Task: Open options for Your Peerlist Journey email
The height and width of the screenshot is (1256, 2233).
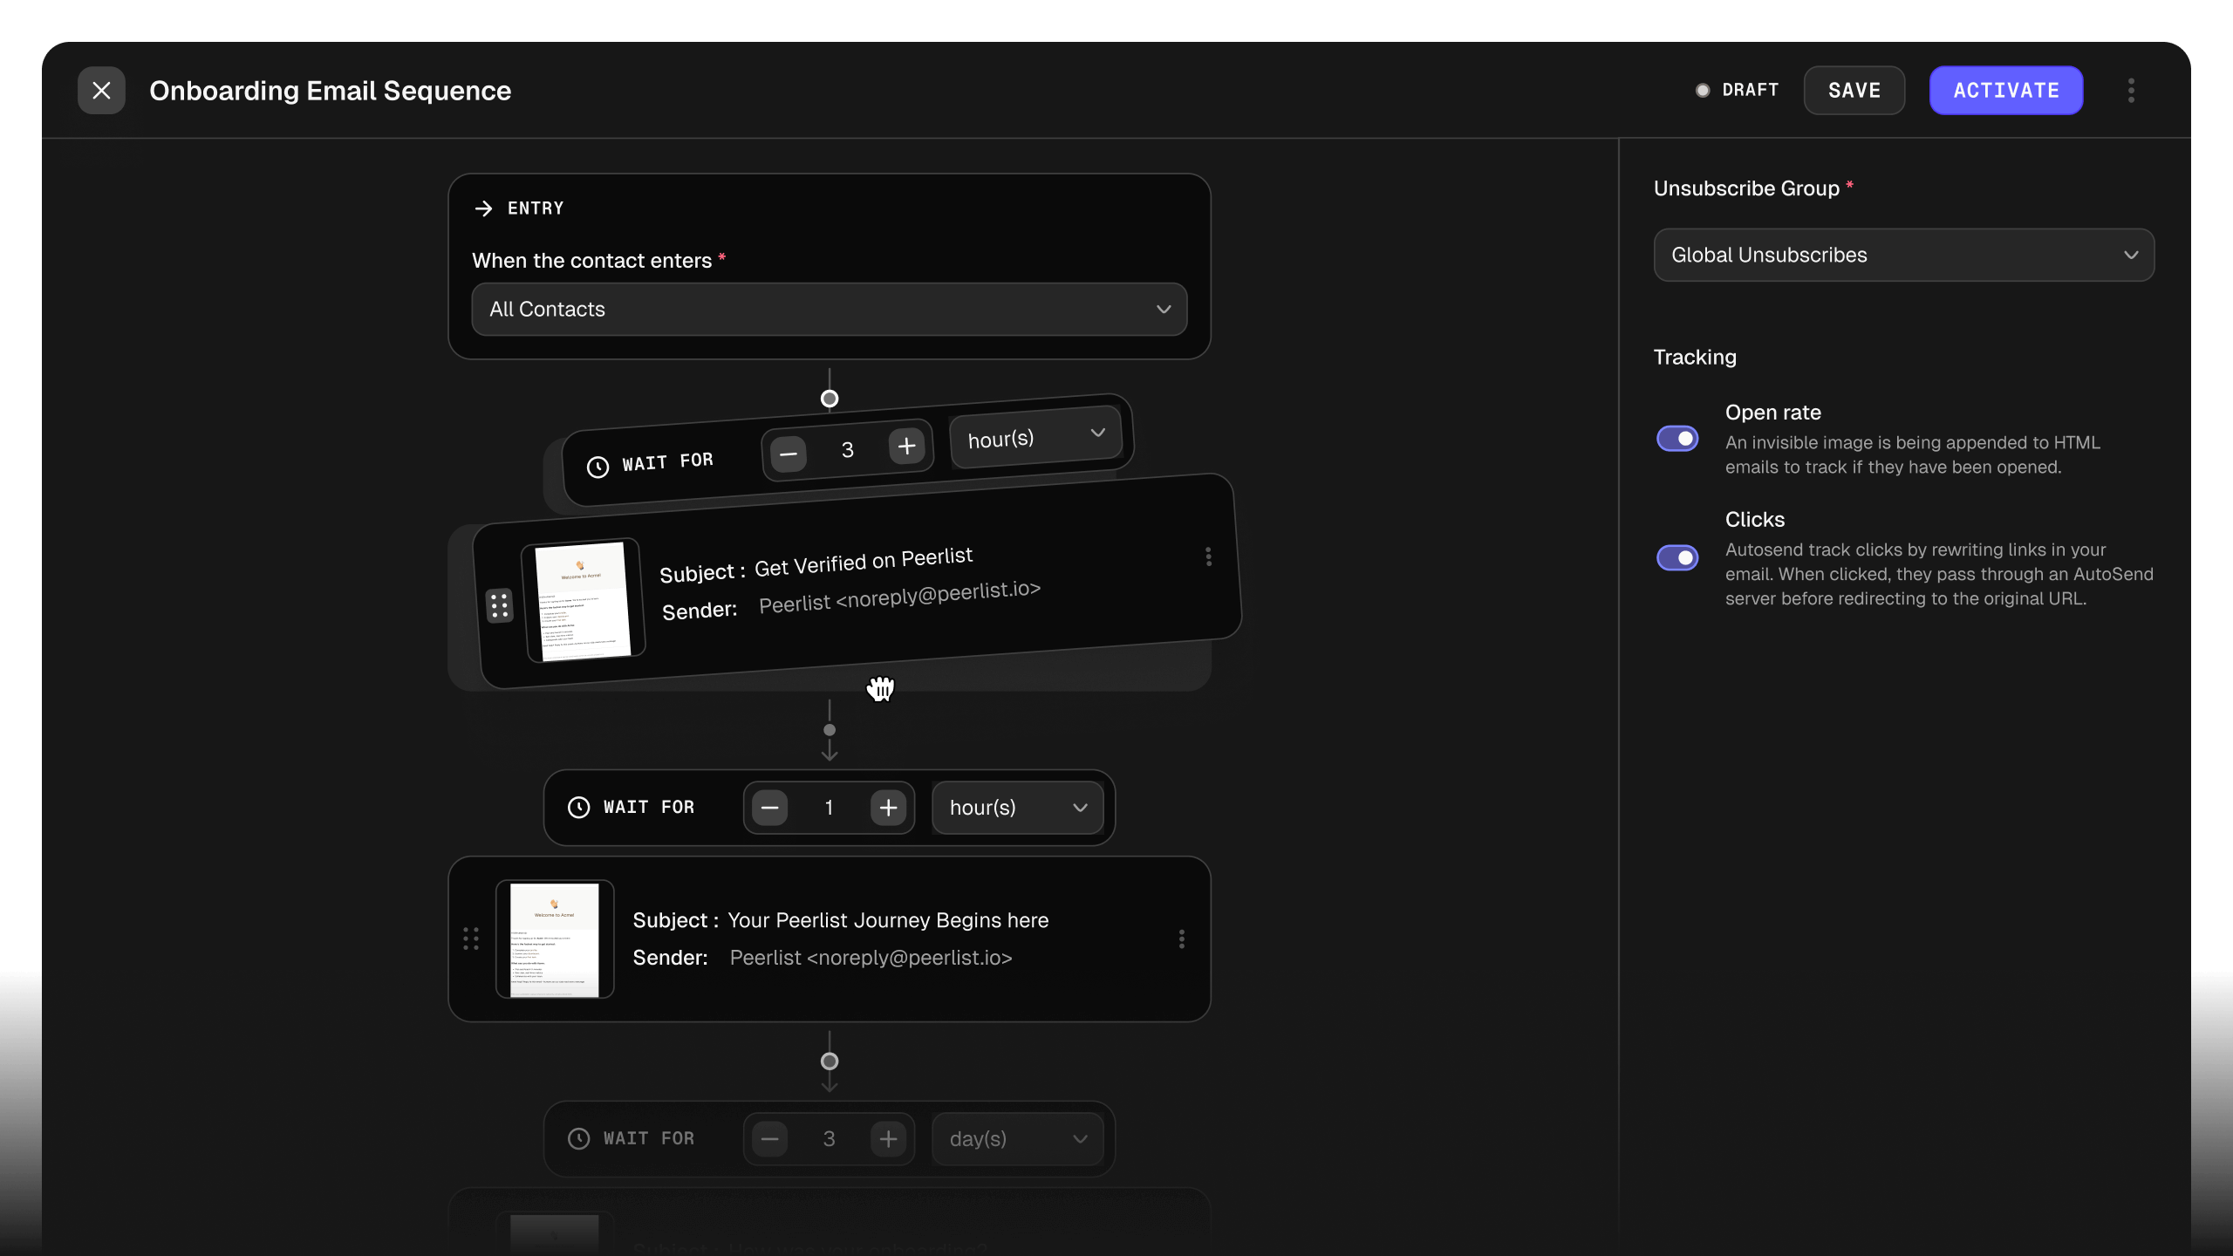Action: pos(1181,939)
